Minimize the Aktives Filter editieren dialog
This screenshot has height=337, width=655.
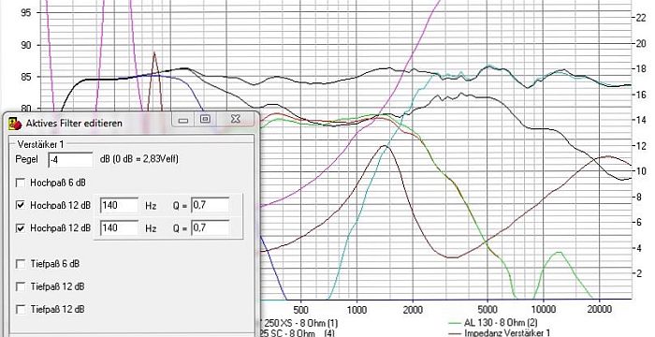point(183,120)
